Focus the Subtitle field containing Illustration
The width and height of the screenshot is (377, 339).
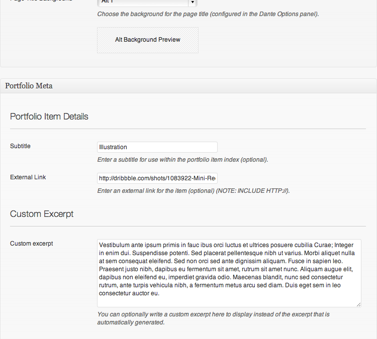coord(157,147)
